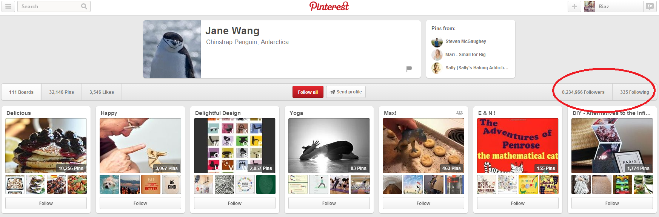The height and width of the screenshot is (217, 659).
Task: Click the group icon on Max! board
Action: tap(459, 113)
